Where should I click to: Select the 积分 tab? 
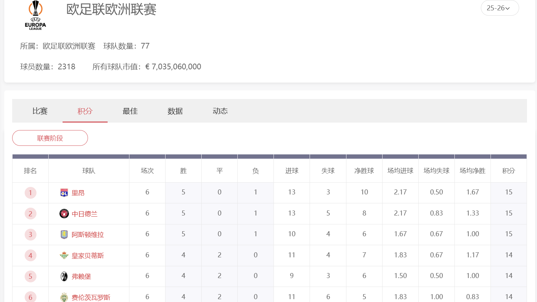[85, 111]
